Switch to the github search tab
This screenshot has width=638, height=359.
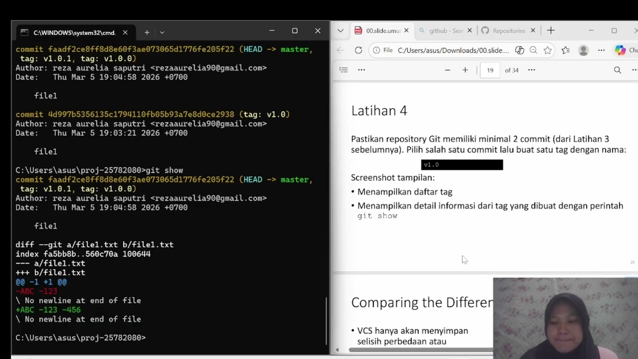[446, 30]
